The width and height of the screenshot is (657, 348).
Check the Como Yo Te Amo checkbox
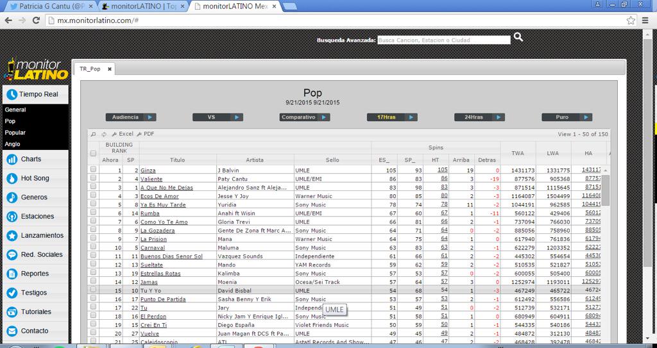(94, 220)
